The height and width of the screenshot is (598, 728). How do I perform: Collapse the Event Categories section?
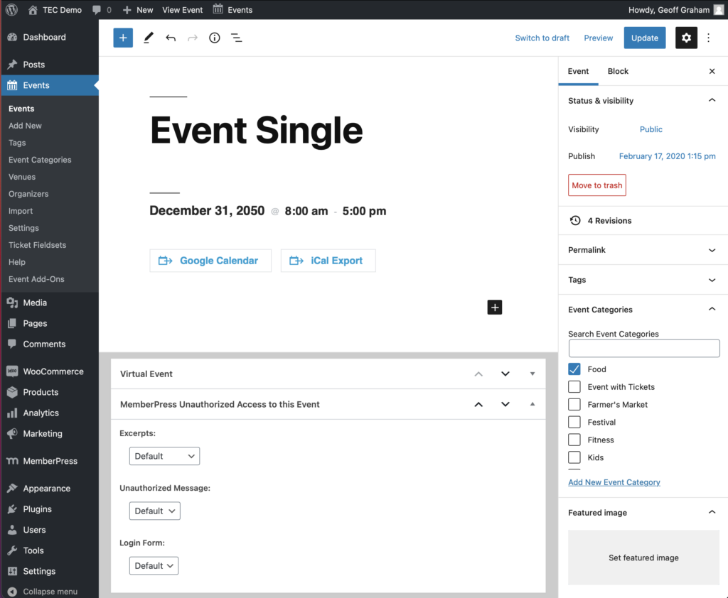coord(712,309)
